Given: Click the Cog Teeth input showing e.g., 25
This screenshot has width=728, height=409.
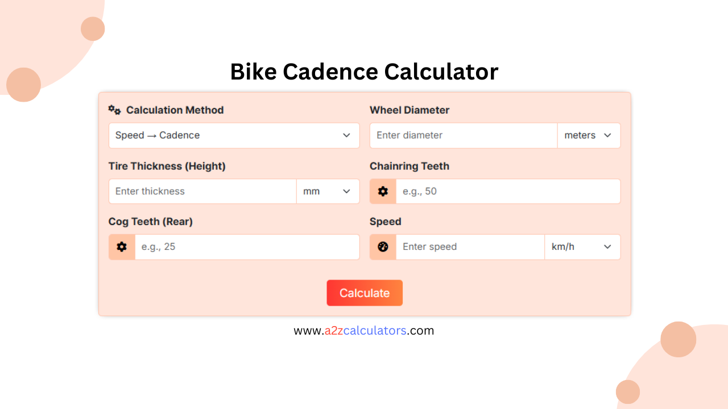Looking at the screenshot, I should (247, 247).
